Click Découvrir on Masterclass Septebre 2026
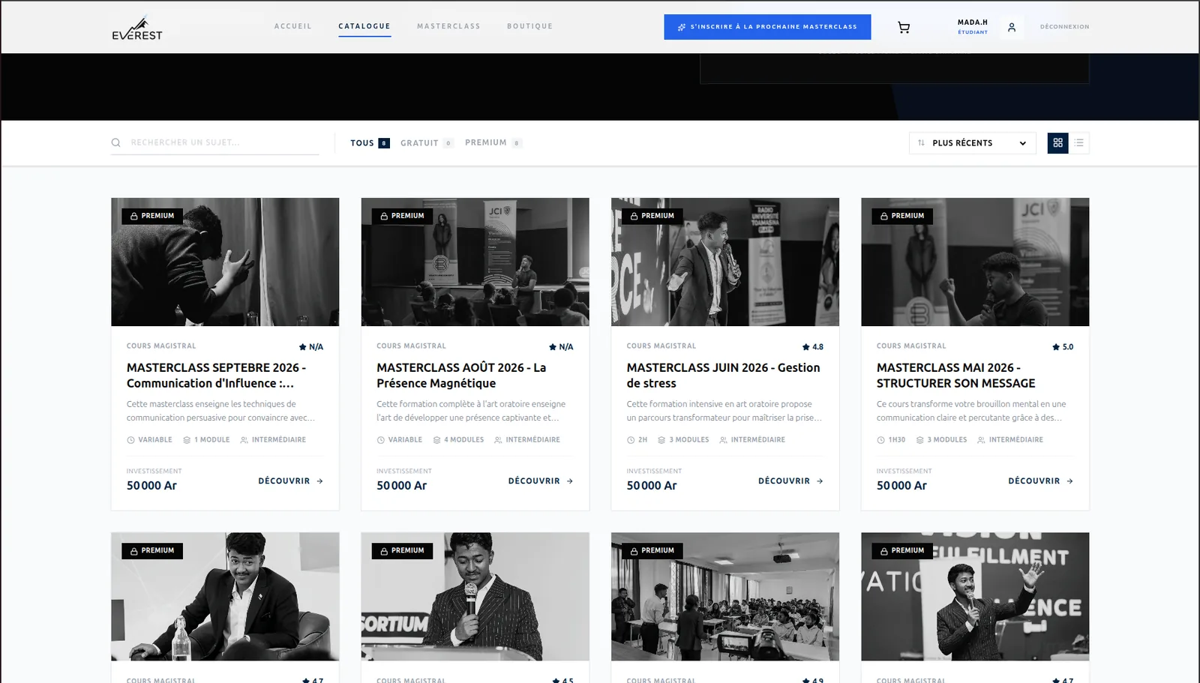 click(x=290, y=481)
